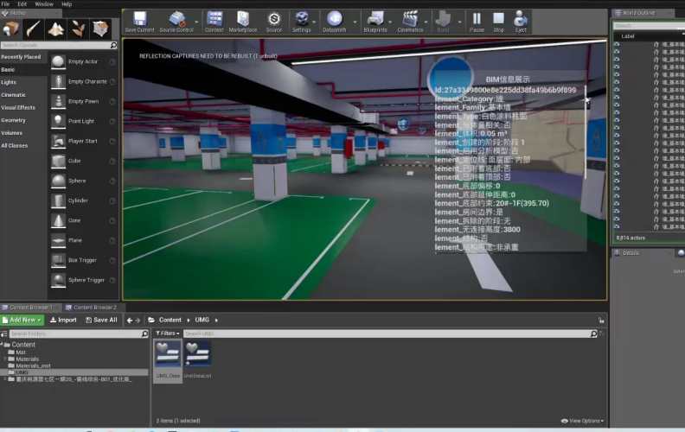The height and width of the screenshot is (432, 685).
Task: Open Source Control toolbar button
Action: (176, 22)
